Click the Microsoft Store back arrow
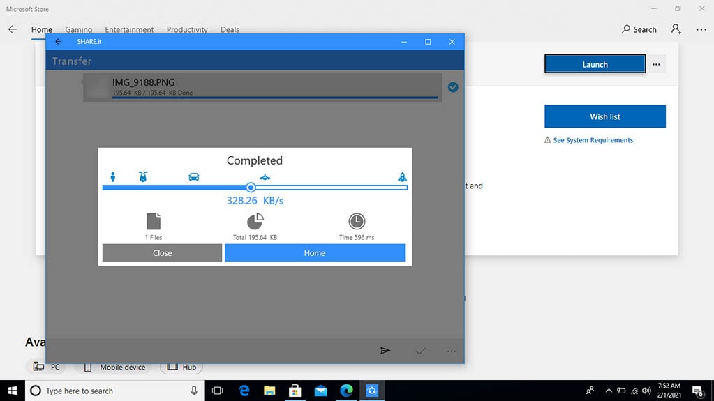This screenshot has width=714, height=401. click(13, 29)
